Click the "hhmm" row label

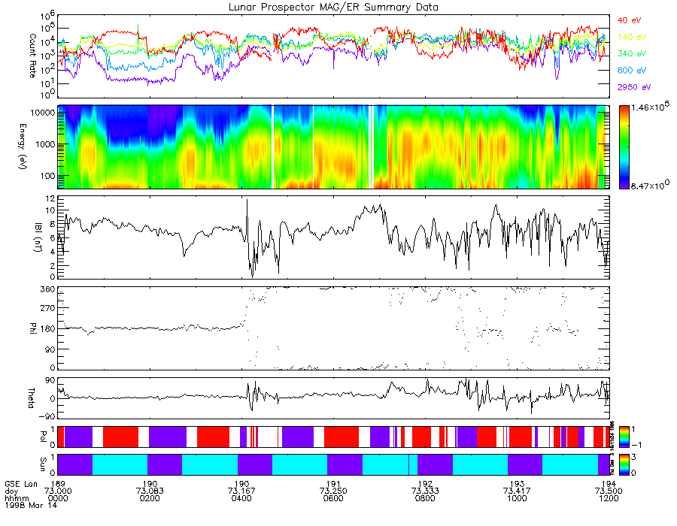[x=17, y=498]
